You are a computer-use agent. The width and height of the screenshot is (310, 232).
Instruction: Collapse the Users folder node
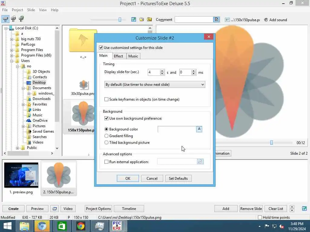[12, 61]
